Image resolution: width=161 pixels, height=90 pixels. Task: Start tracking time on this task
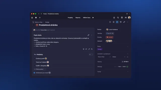click(x=110, y=22)
